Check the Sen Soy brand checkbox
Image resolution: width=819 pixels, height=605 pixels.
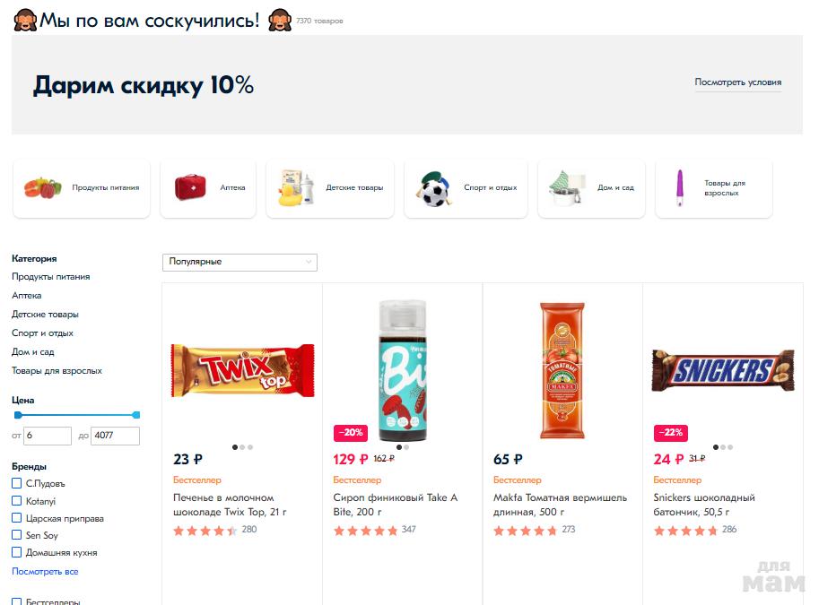click(17, 535)
